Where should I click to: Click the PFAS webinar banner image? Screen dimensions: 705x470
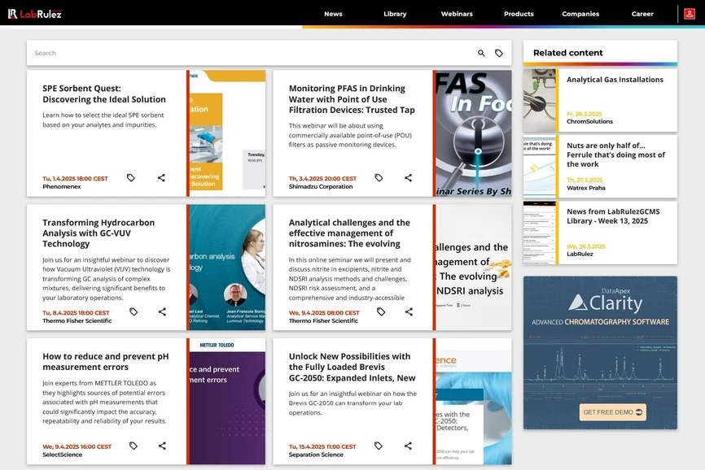point(474,133)
